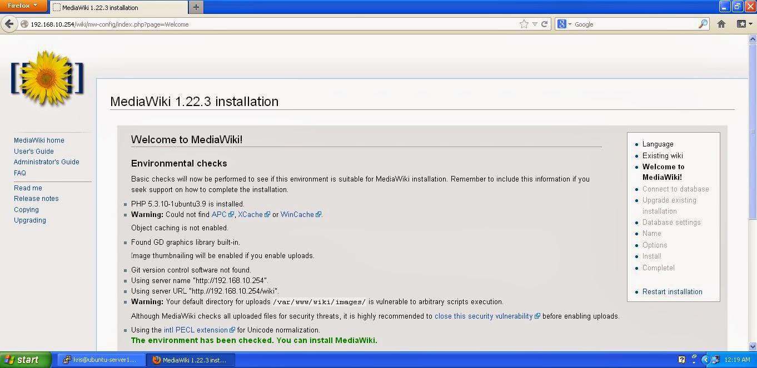
Task: Open the close this security vulnerability link
Action: (487, 316)
